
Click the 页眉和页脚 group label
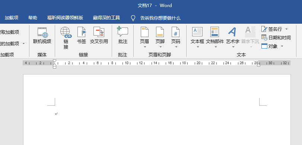tap(160, 55)
